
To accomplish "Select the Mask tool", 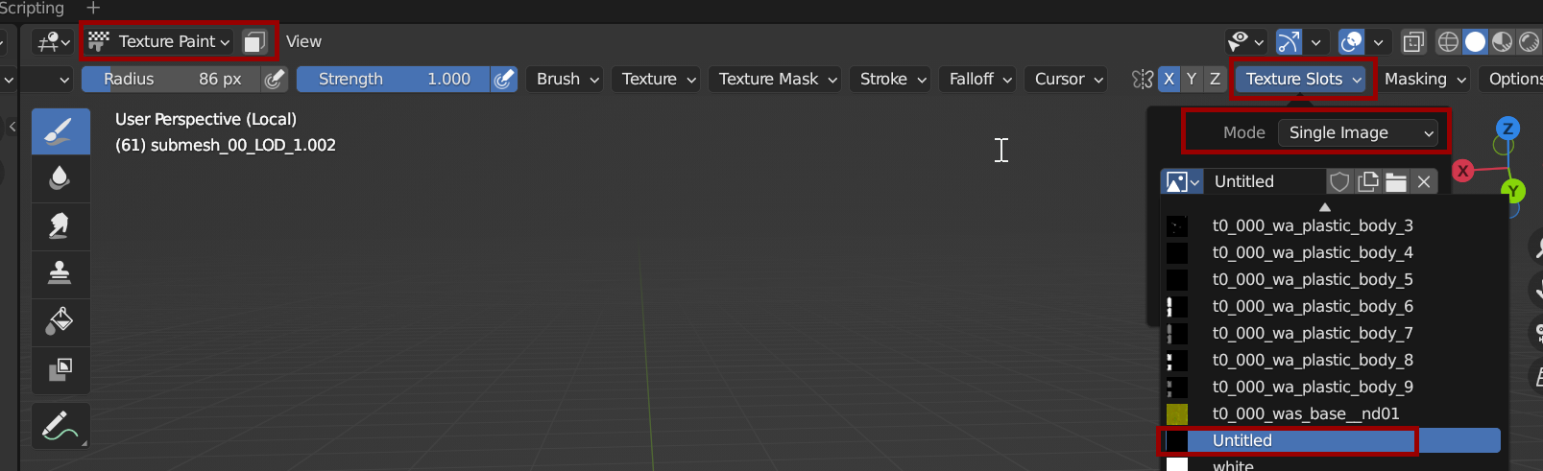I will coord(60,369).
